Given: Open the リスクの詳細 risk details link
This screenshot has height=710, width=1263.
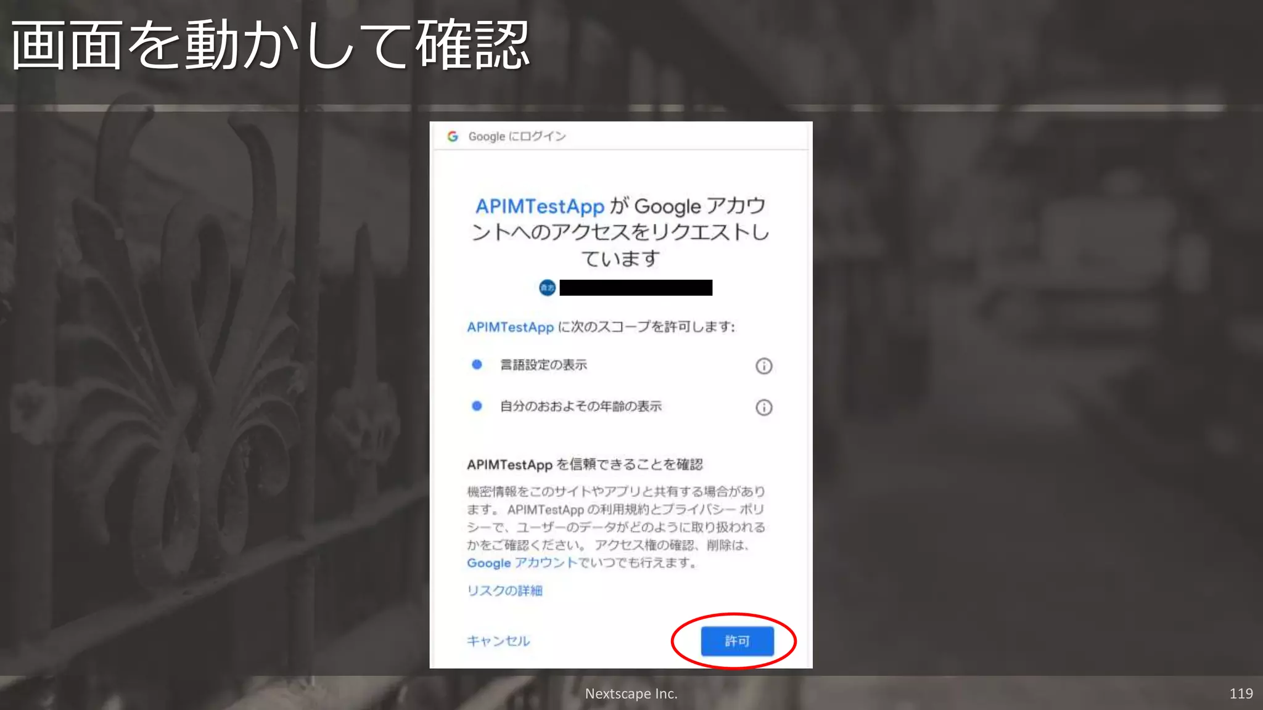Looking at the screenshot, I should [x=504, y=590].
